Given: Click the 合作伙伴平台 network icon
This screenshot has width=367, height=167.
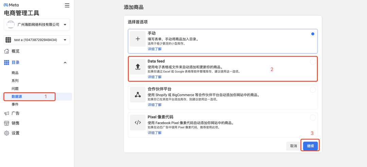Looking at the screenshot, I should (138, 95).
